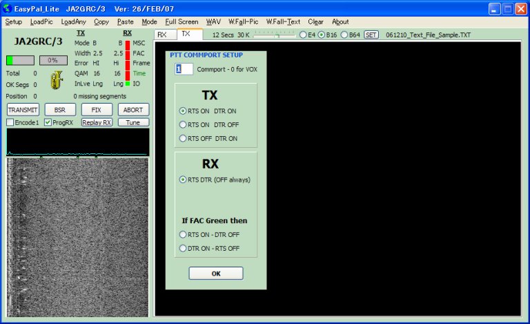Image resolution: width=530 pixels, height=324 pixels.
Task: Open the LoadPic menu
Action: [41, 22]
